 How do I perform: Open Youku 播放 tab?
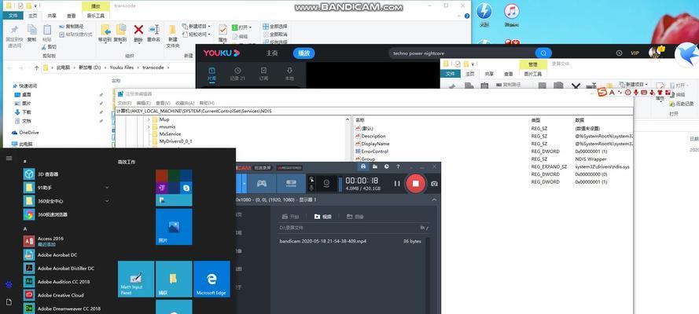click(x=304, y=53)
